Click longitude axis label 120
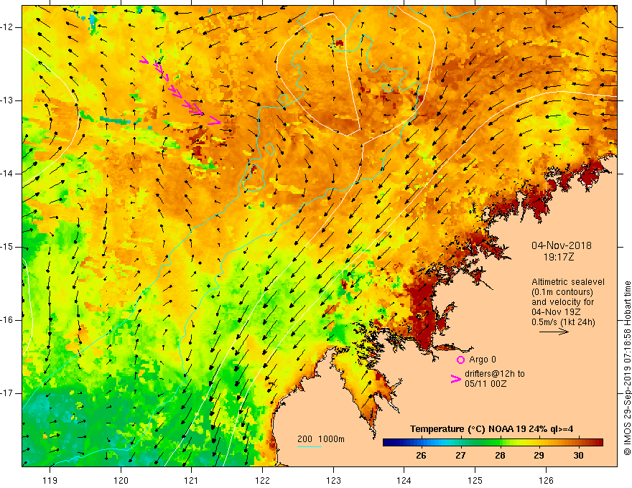632x488 pixels. tap(121, 480)
